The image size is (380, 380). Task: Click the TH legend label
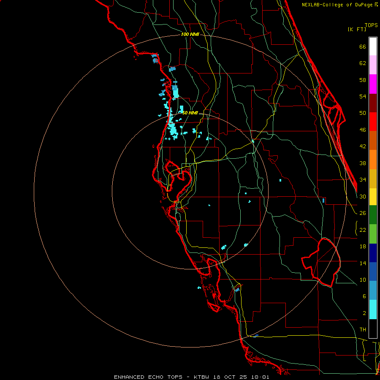pyautogui.click(x=363, y=330)
